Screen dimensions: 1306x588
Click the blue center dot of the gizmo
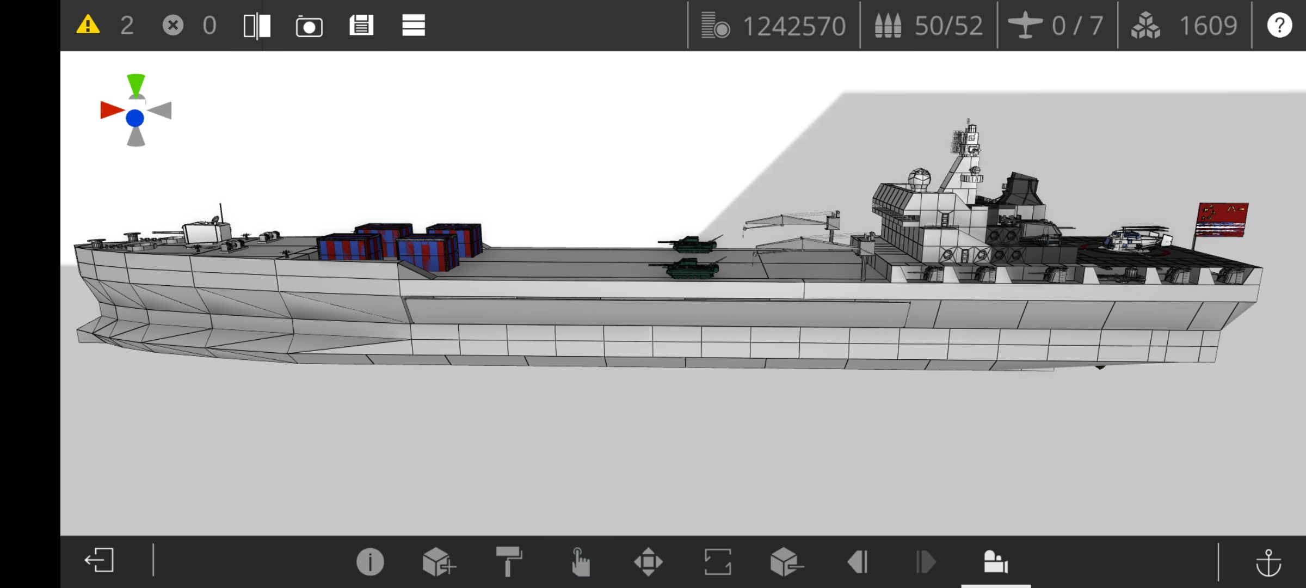pyautogui.click(x=135, y=118)
